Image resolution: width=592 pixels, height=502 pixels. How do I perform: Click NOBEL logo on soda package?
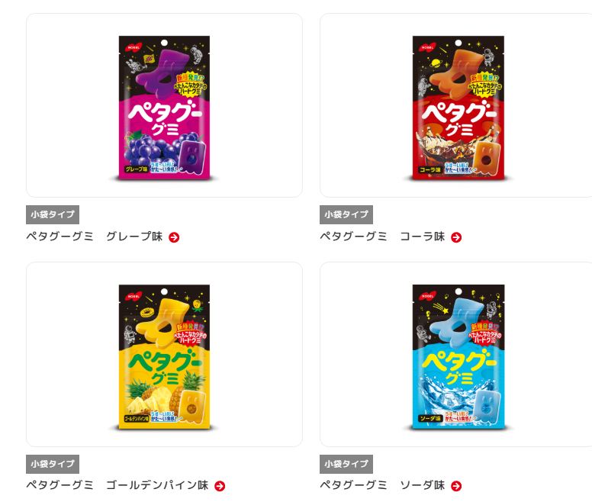pos(427,296)
